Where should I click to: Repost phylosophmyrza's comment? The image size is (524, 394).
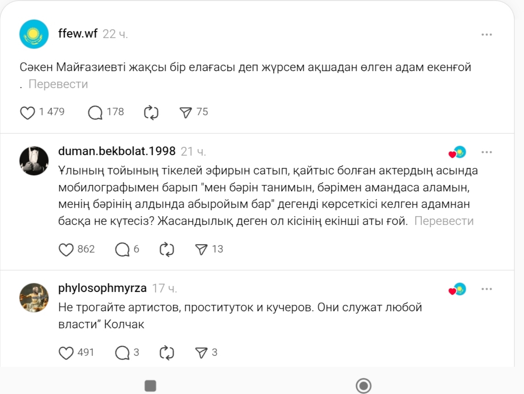pos(166,353)
